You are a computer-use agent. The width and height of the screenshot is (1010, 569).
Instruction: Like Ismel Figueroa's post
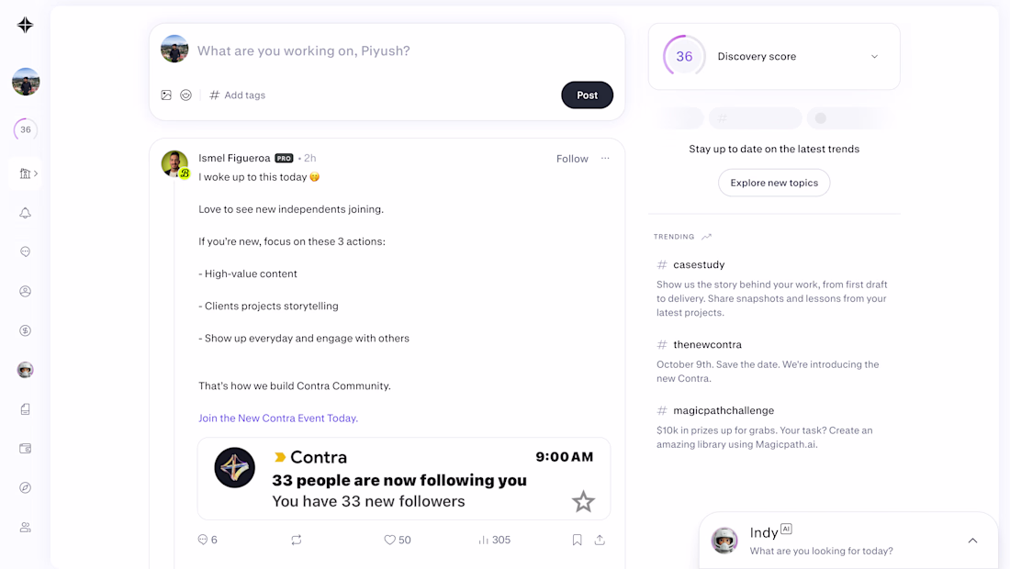[390, 541]
